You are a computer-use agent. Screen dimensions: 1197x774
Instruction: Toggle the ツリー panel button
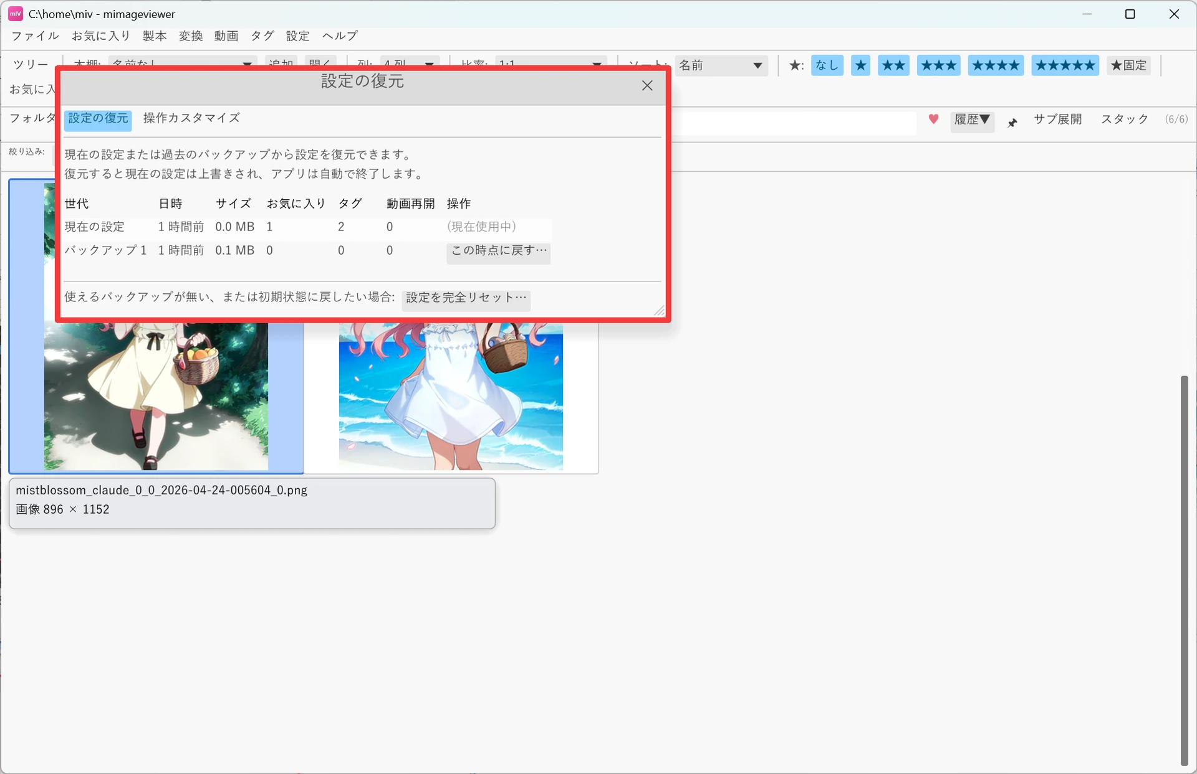[x=31, y=65]
